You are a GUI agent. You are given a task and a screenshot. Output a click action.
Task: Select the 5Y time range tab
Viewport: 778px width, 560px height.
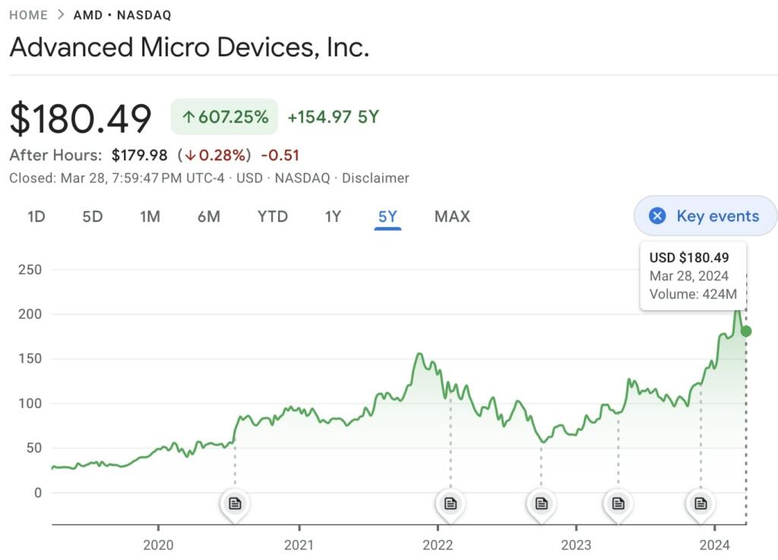click(387, 217)
